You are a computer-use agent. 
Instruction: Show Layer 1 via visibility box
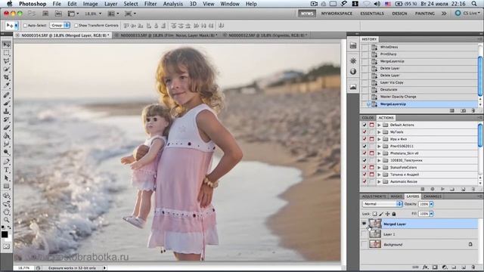[x=365, y=234]
